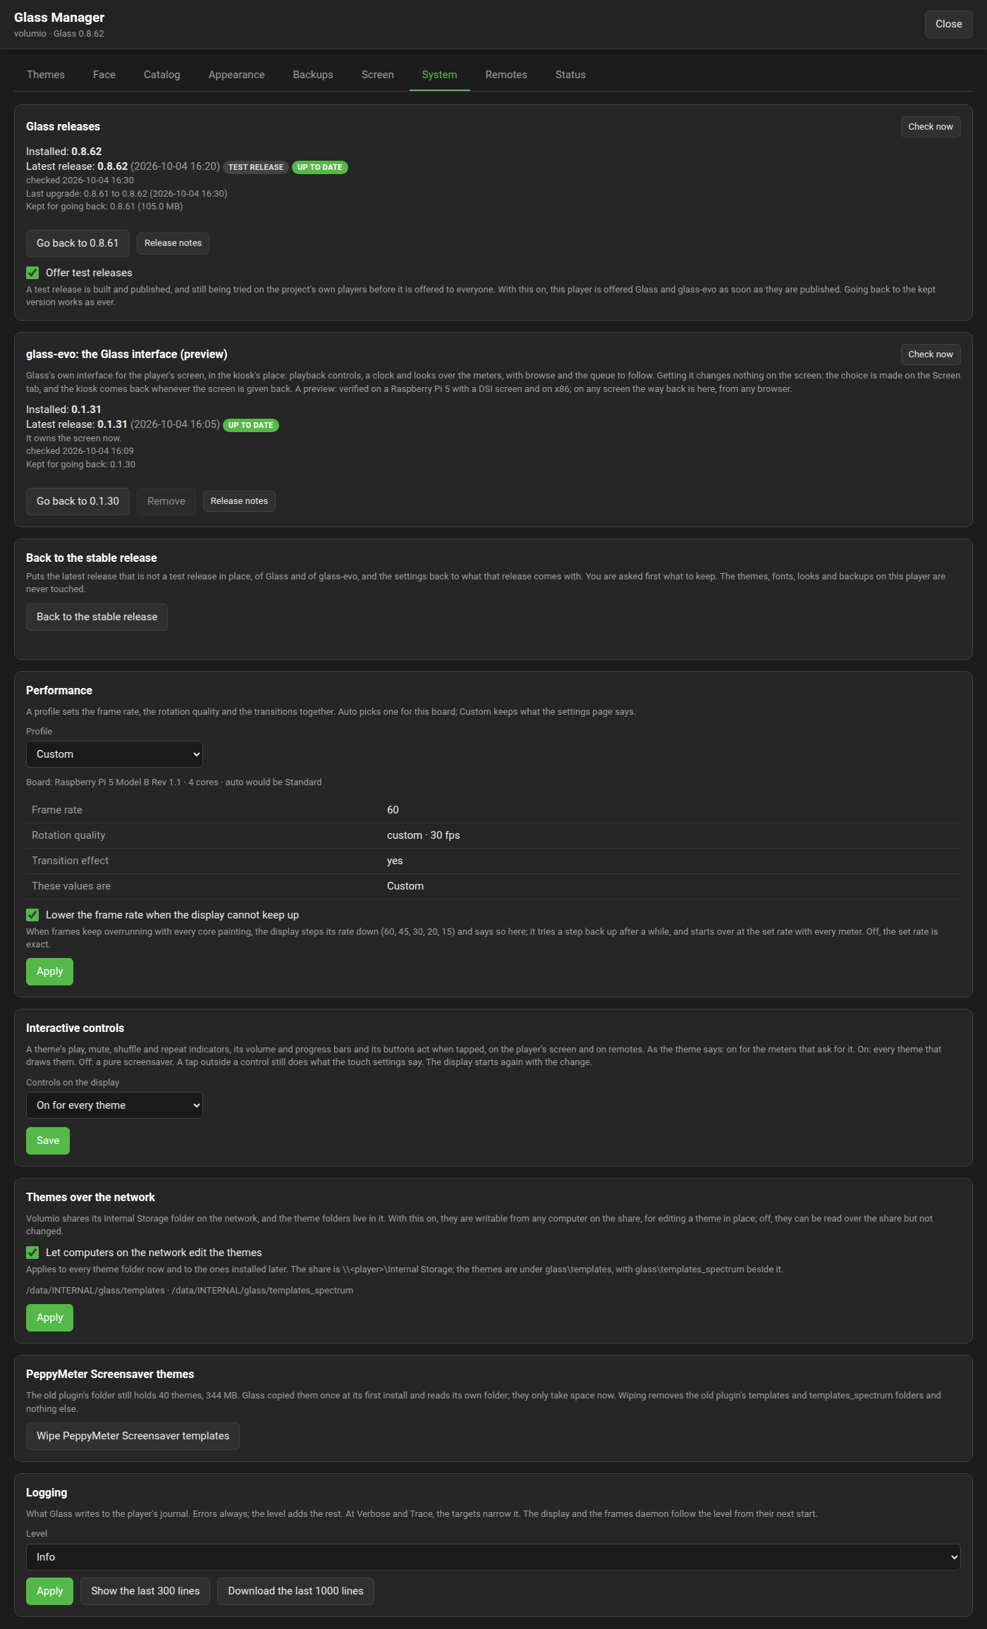Apply Themes over the network setting
This screenshot has width=987, height=1629.
[49, 1317]
